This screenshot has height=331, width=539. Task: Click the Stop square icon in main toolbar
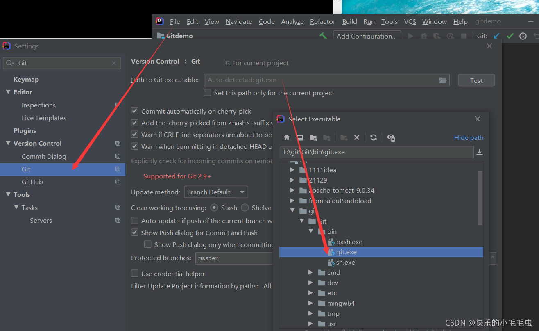click(x=464, y=36)
